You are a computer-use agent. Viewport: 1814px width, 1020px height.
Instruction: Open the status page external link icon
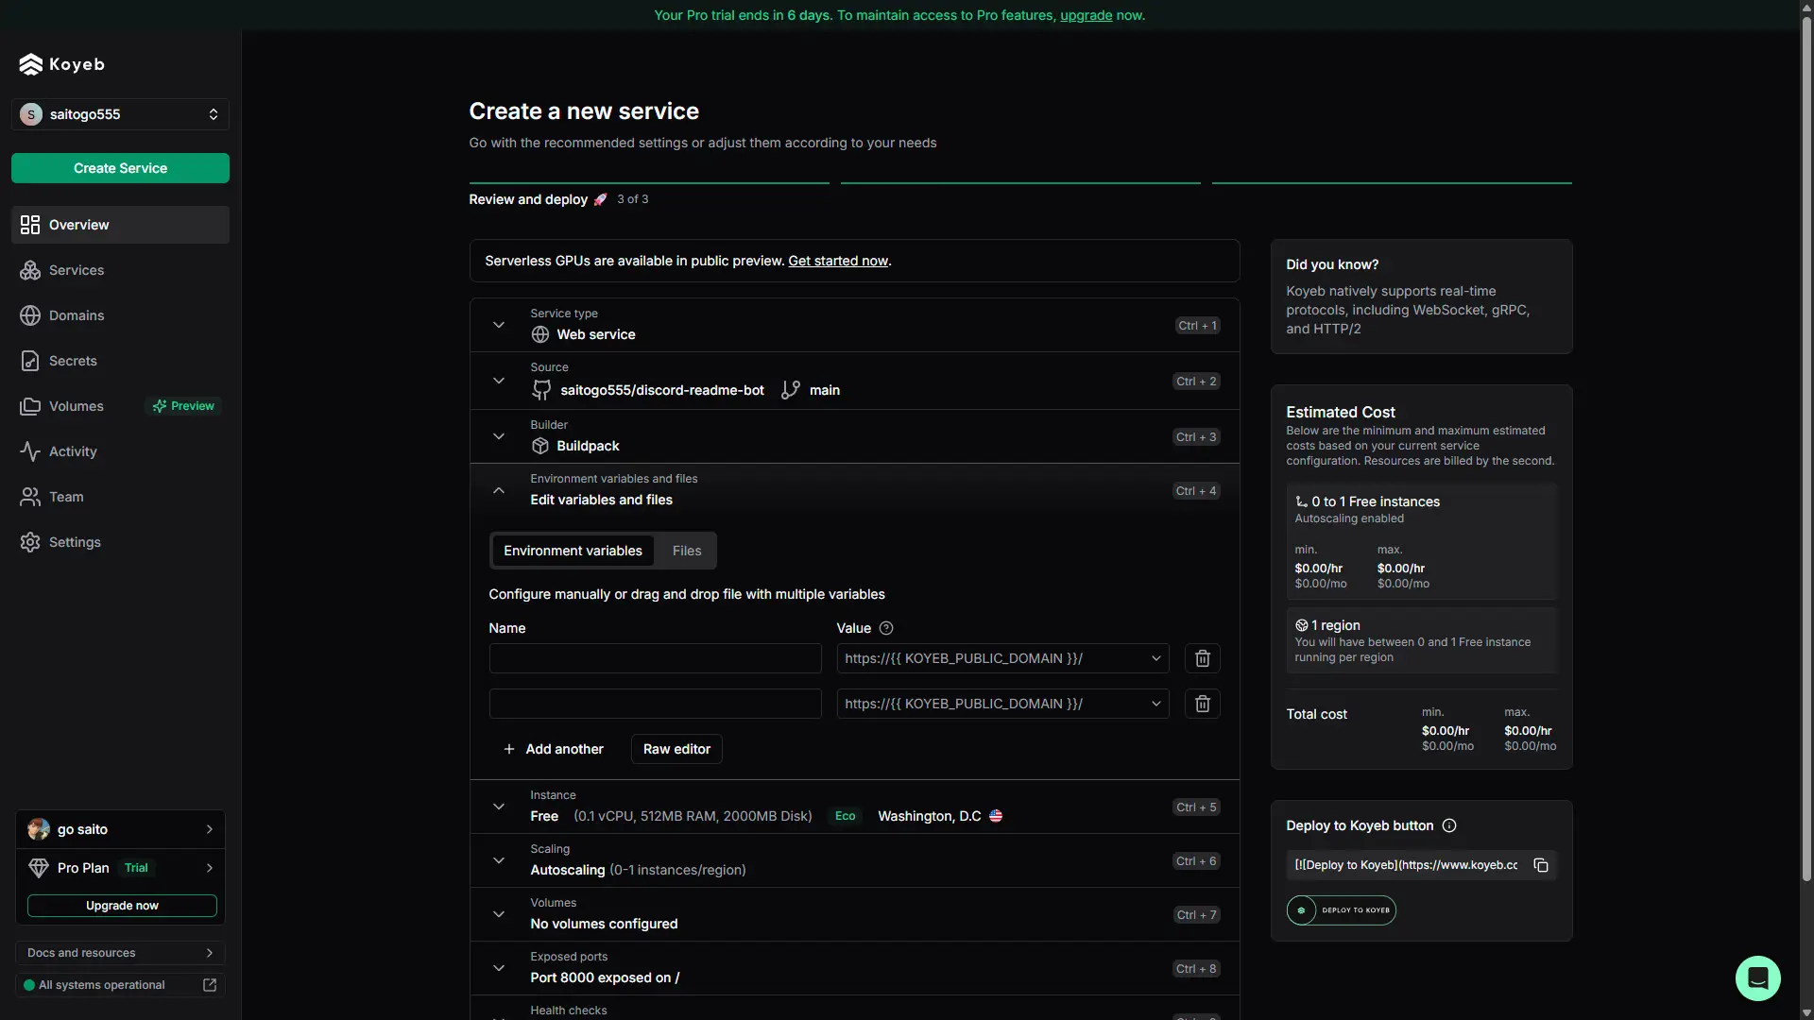[210, 985]
